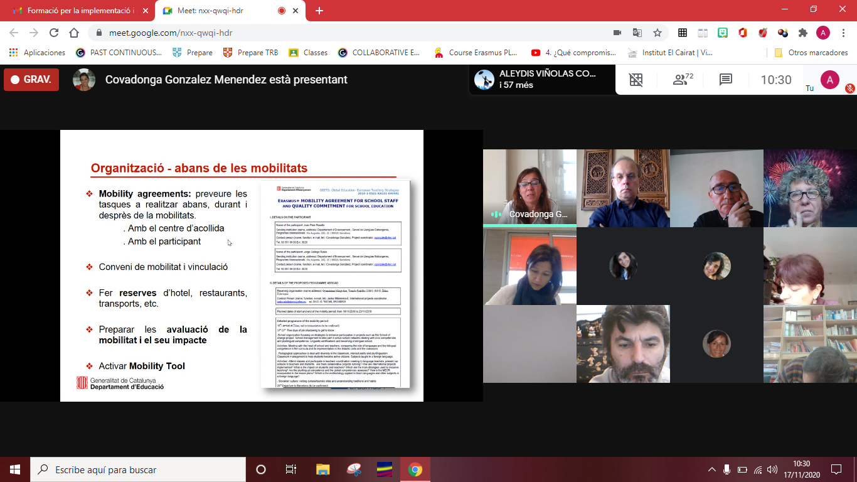
Task: Open the Course Erasmus PL bookmark
Action: [x=476, y=53]
